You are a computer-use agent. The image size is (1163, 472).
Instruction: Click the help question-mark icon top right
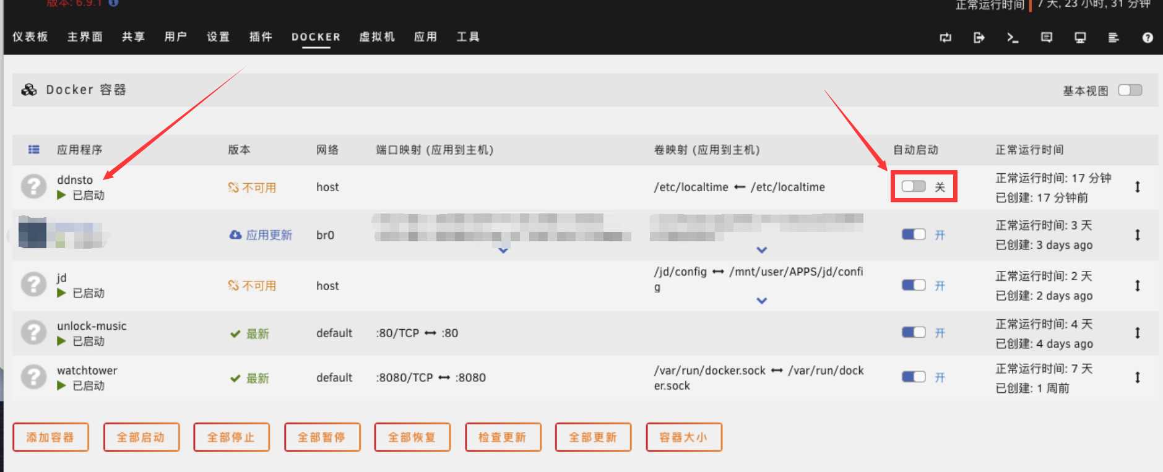point(1148,38)
